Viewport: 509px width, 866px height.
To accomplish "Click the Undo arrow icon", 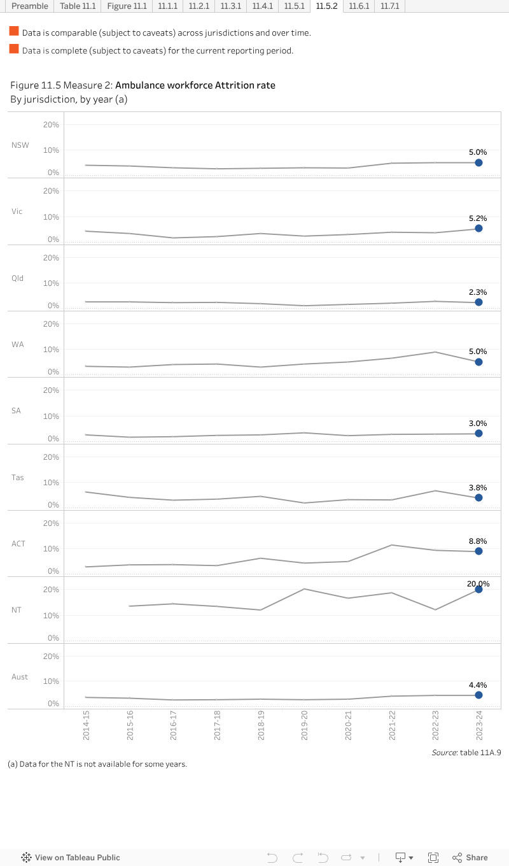I will [272, 857].
